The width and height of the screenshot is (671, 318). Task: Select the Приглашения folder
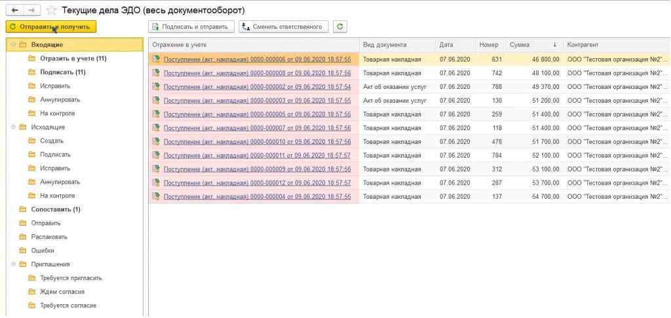(50, 264)
